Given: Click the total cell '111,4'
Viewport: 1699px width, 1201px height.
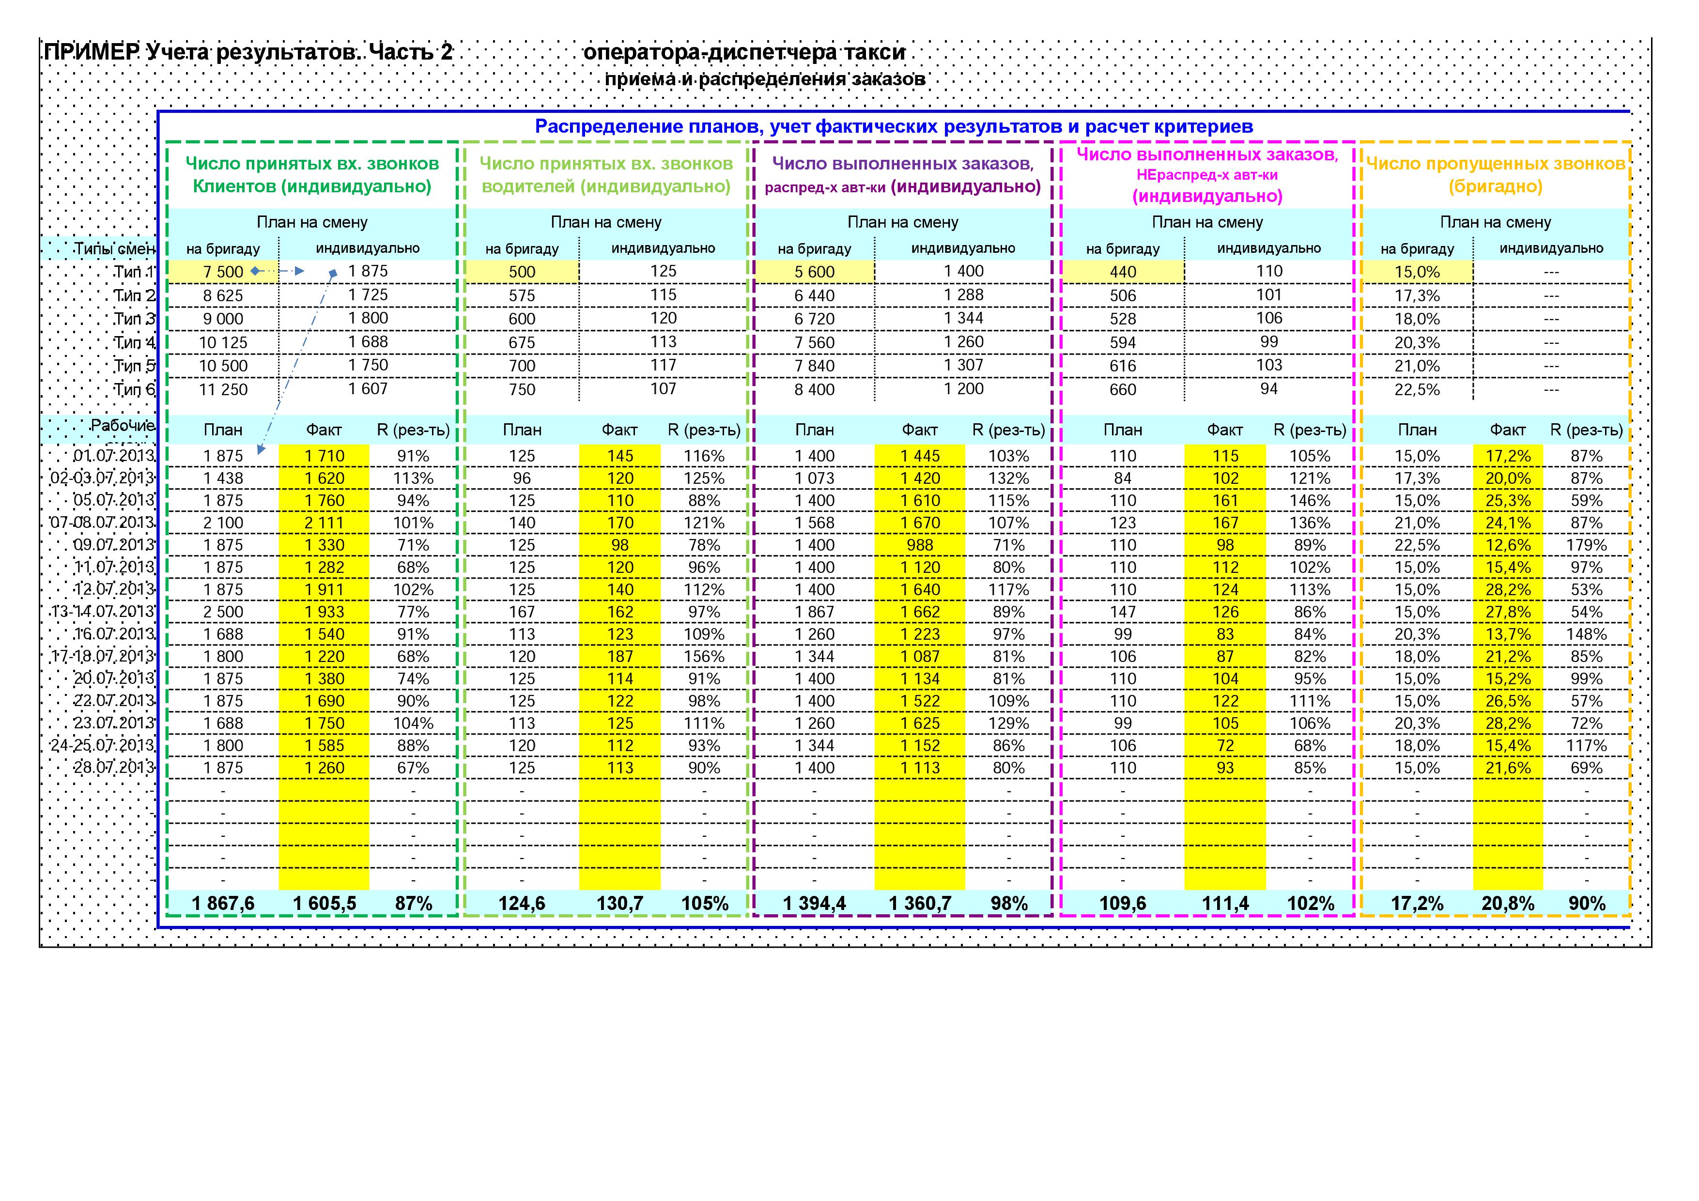Looking at the screenshot, I should [x=1225, y=904].
